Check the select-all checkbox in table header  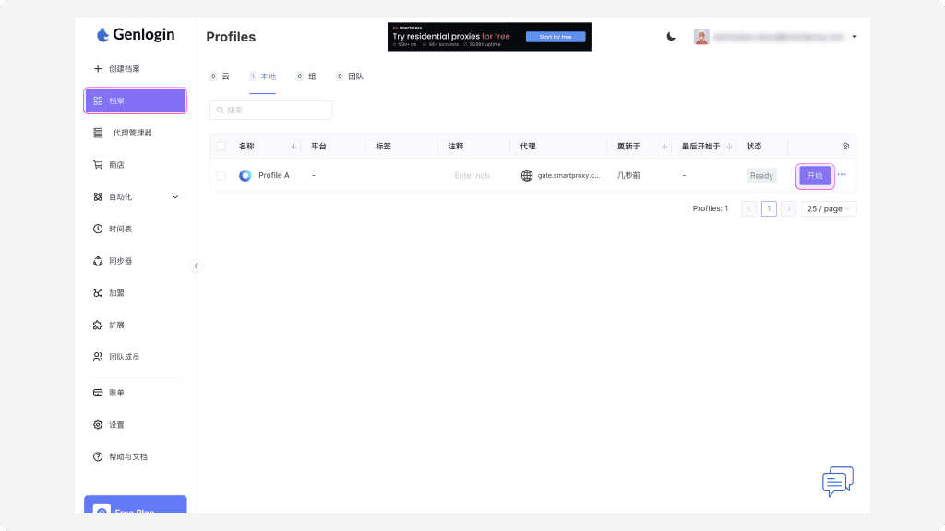click(x=221, y=146)
